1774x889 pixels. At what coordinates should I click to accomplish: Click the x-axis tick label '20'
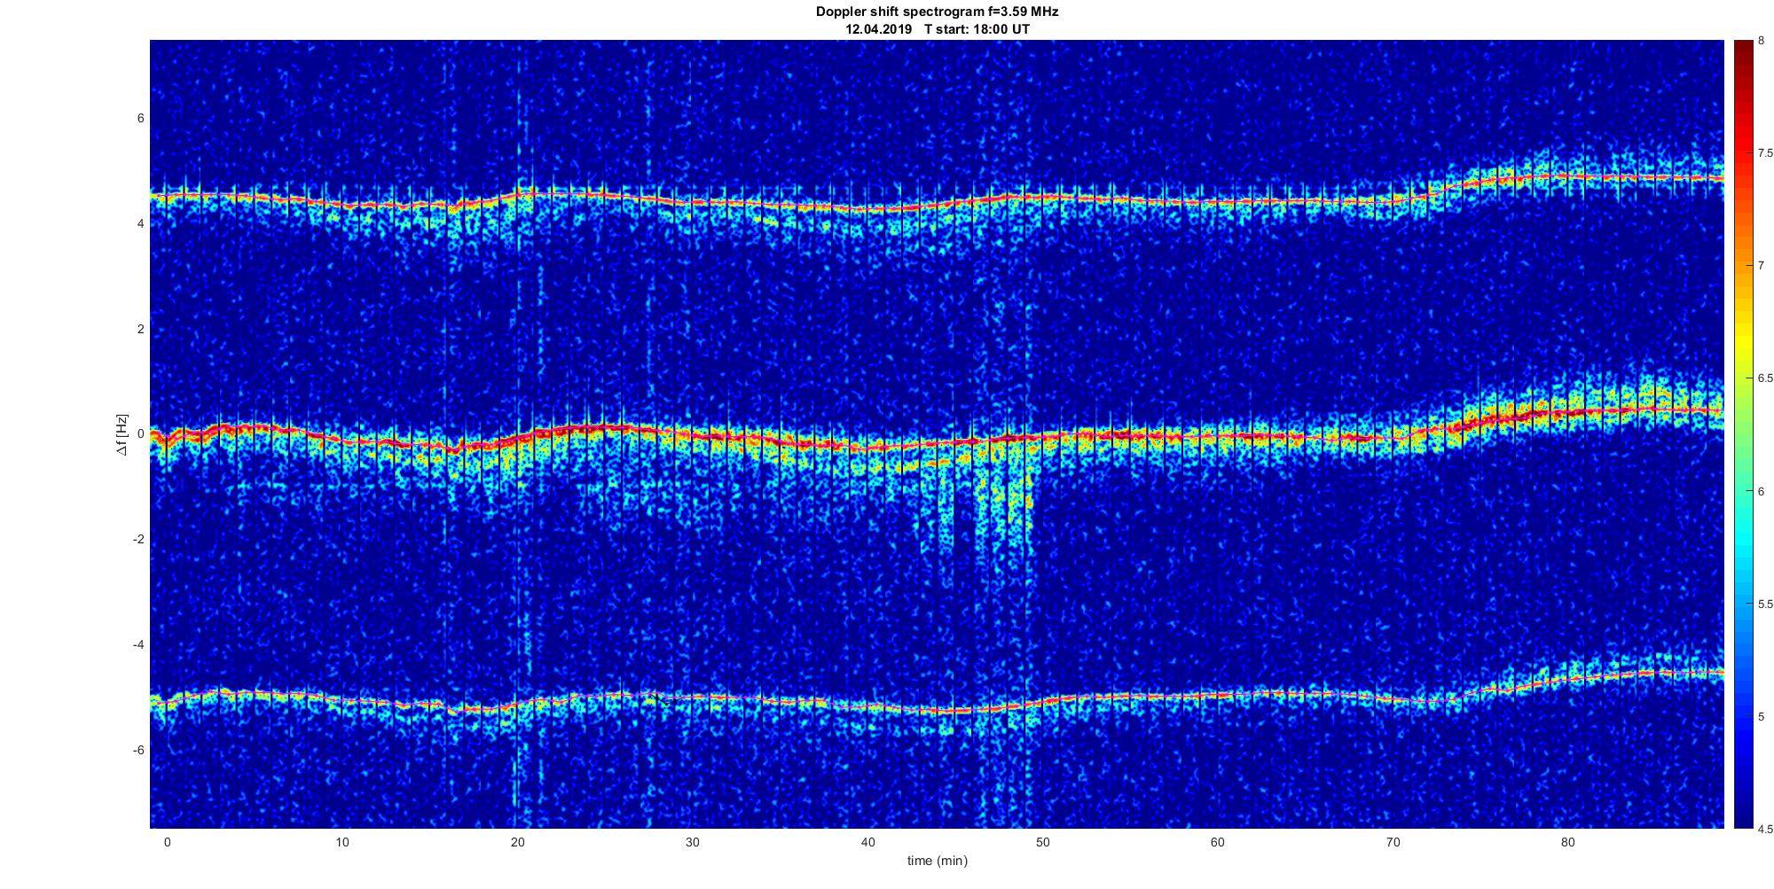[517, 842]
